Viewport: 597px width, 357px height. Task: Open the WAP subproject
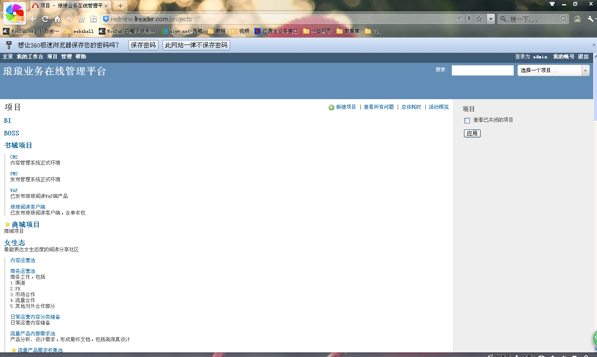pyautogui.click(x=14, y=190)
